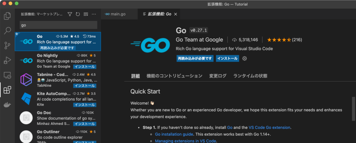Click the extension search field containing go

coord(58,25)
